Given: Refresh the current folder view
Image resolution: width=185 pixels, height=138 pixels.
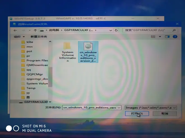Looking at the screenshot, I should click(116, 30).
